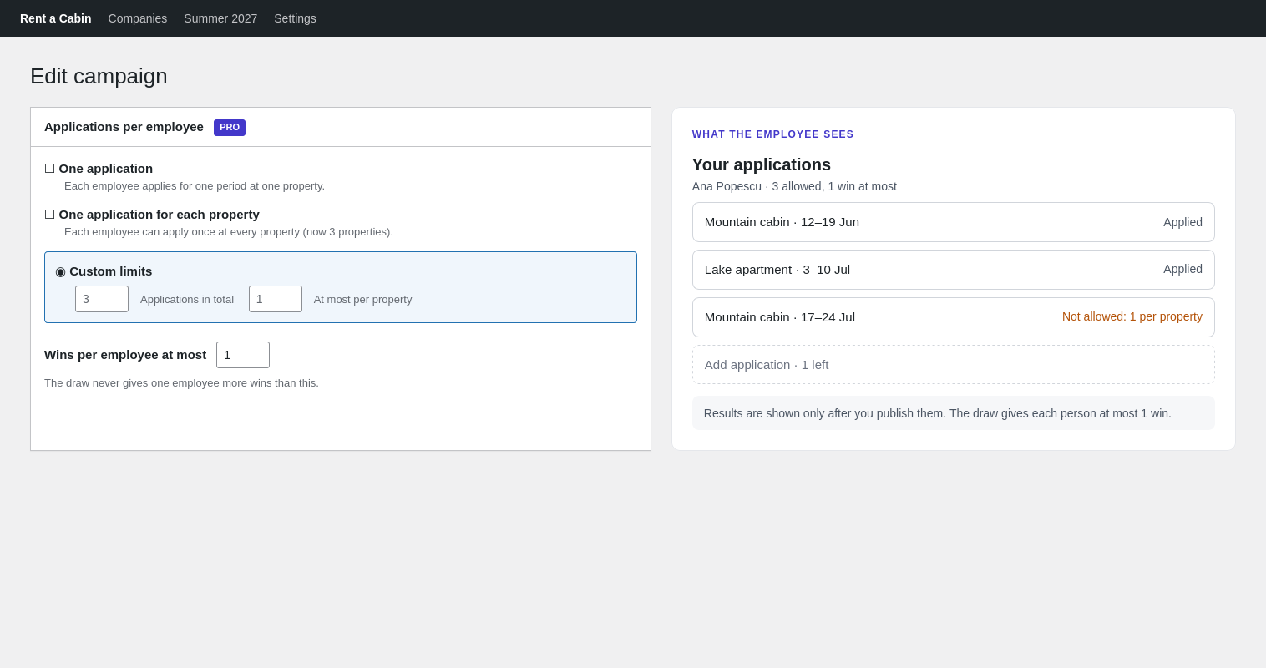Click 'Ana Popescu · 3 allowed, 1 win at most'

[794, 186]
